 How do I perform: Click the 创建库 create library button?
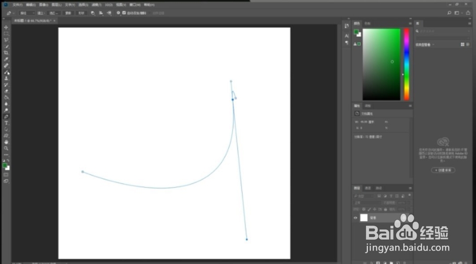443,170
